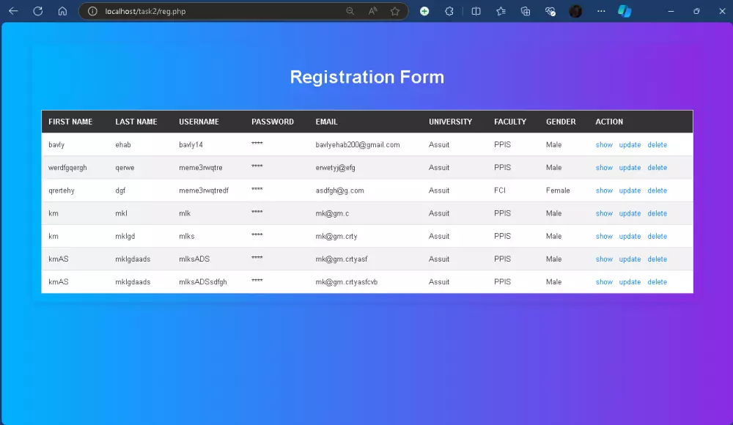Refresh the reg.php page
The width and height of the screenshot is (733, 425).
pos(37,11)
